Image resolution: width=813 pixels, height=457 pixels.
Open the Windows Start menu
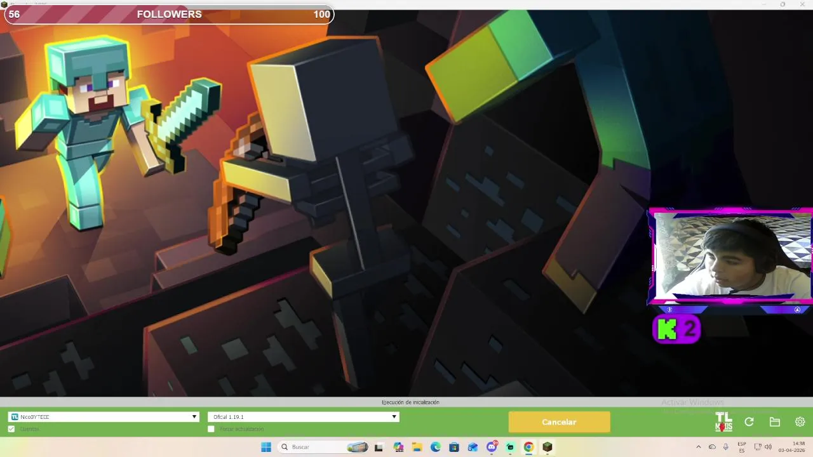(x=266, y=447)
